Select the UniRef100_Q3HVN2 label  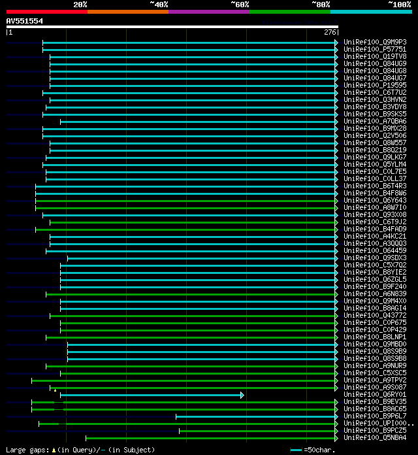pyautogui.click(x=375, y=99)
